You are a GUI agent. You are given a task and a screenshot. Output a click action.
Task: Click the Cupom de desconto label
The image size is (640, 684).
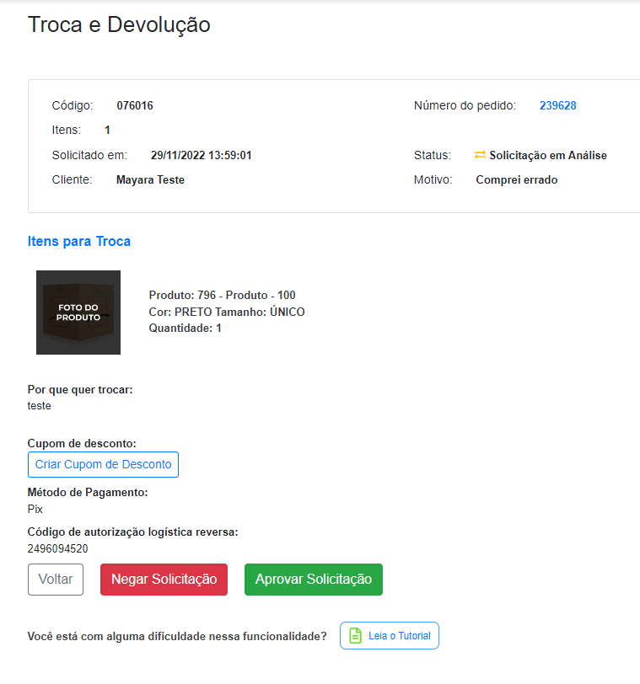(82, 444)
